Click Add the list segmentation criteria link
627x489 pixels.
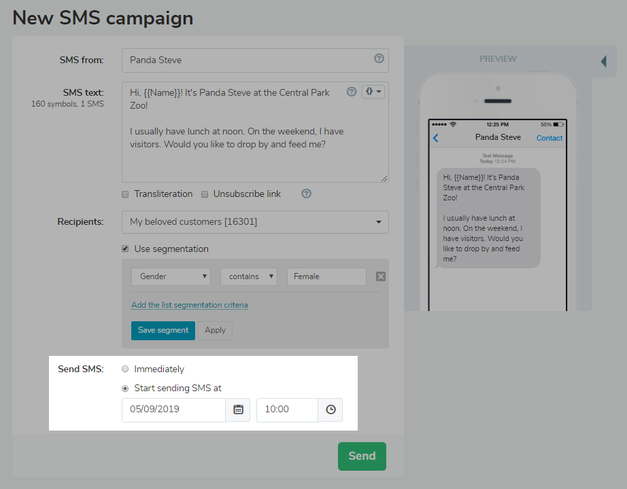189,305
